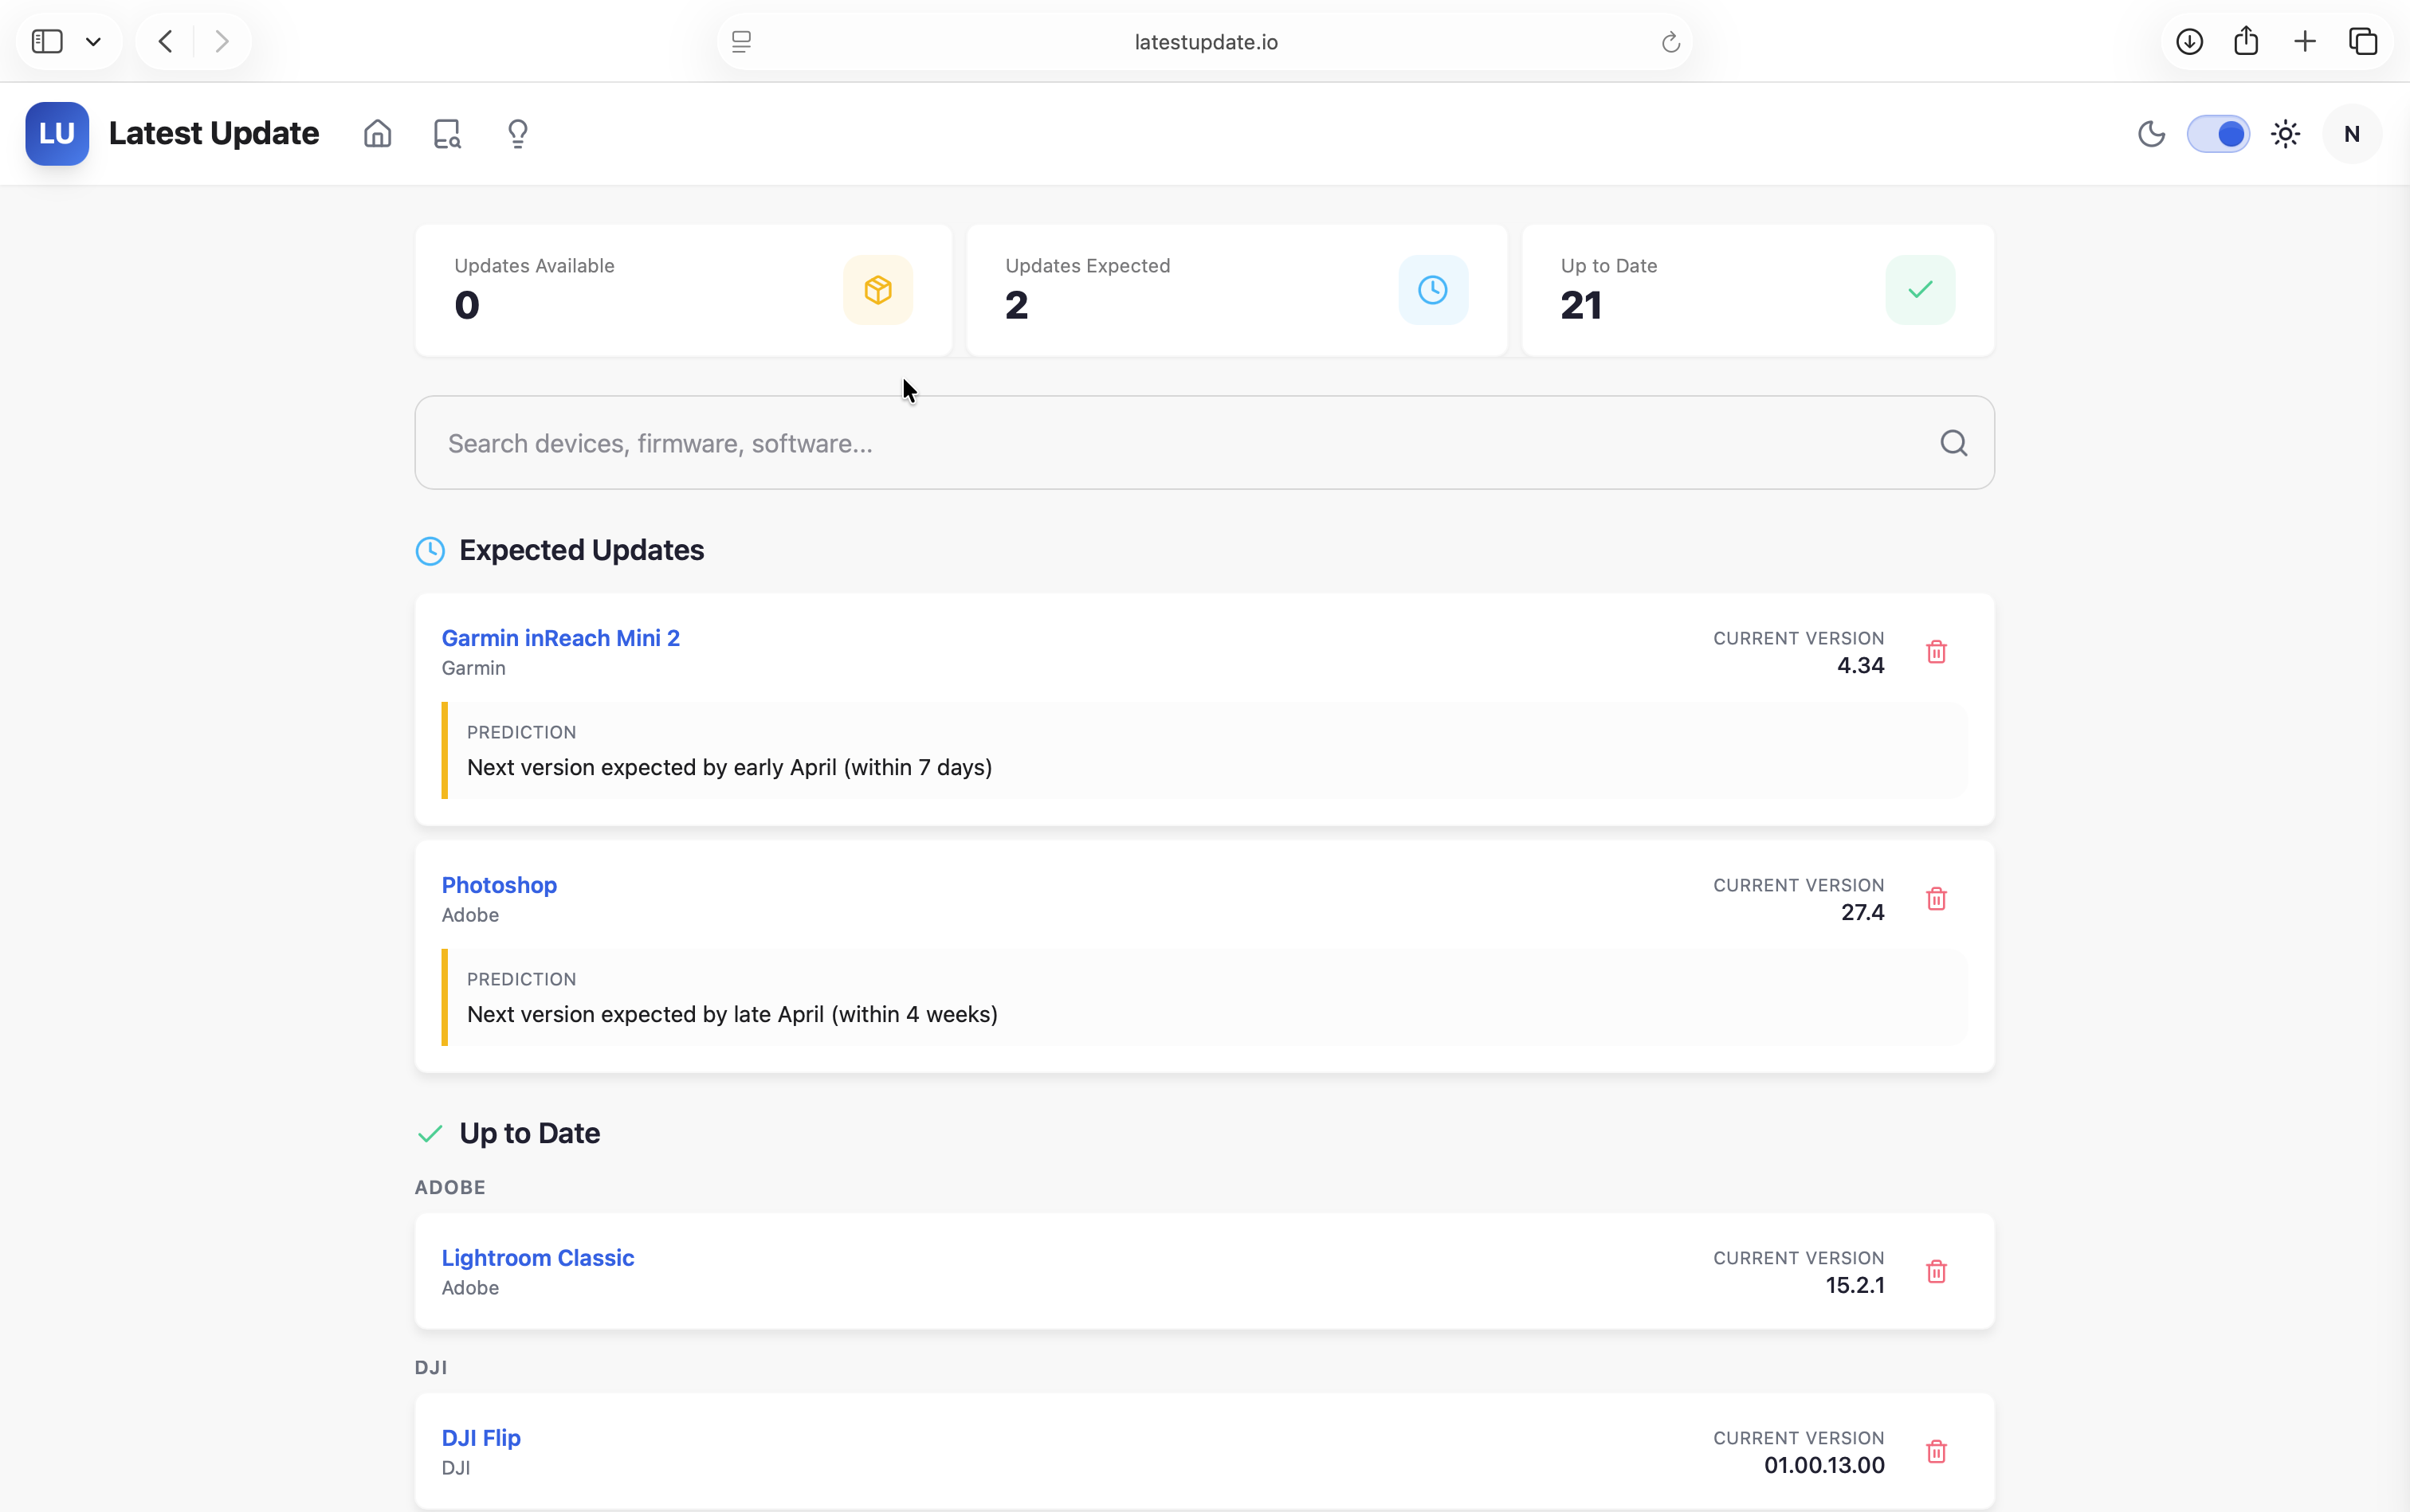The width and height of the screenshot is (2410, 1512).
Task: Open the device search catalog icon
Action: [447, 133]
